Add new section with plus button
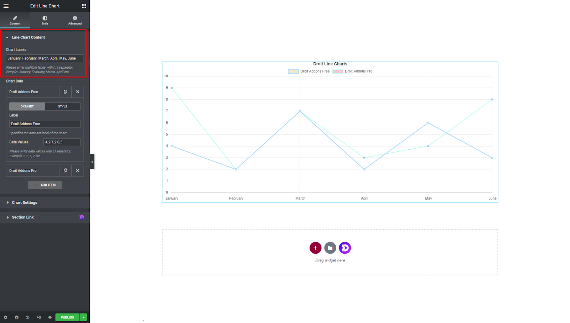 pyautogui.click(x=315, y=248)
